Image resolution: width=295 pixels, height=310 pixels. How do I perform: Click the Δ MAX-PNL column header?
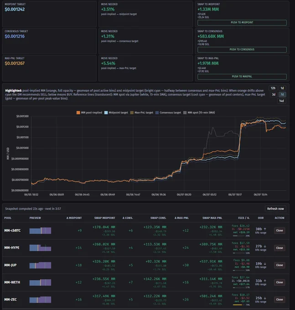coord(181,218)
